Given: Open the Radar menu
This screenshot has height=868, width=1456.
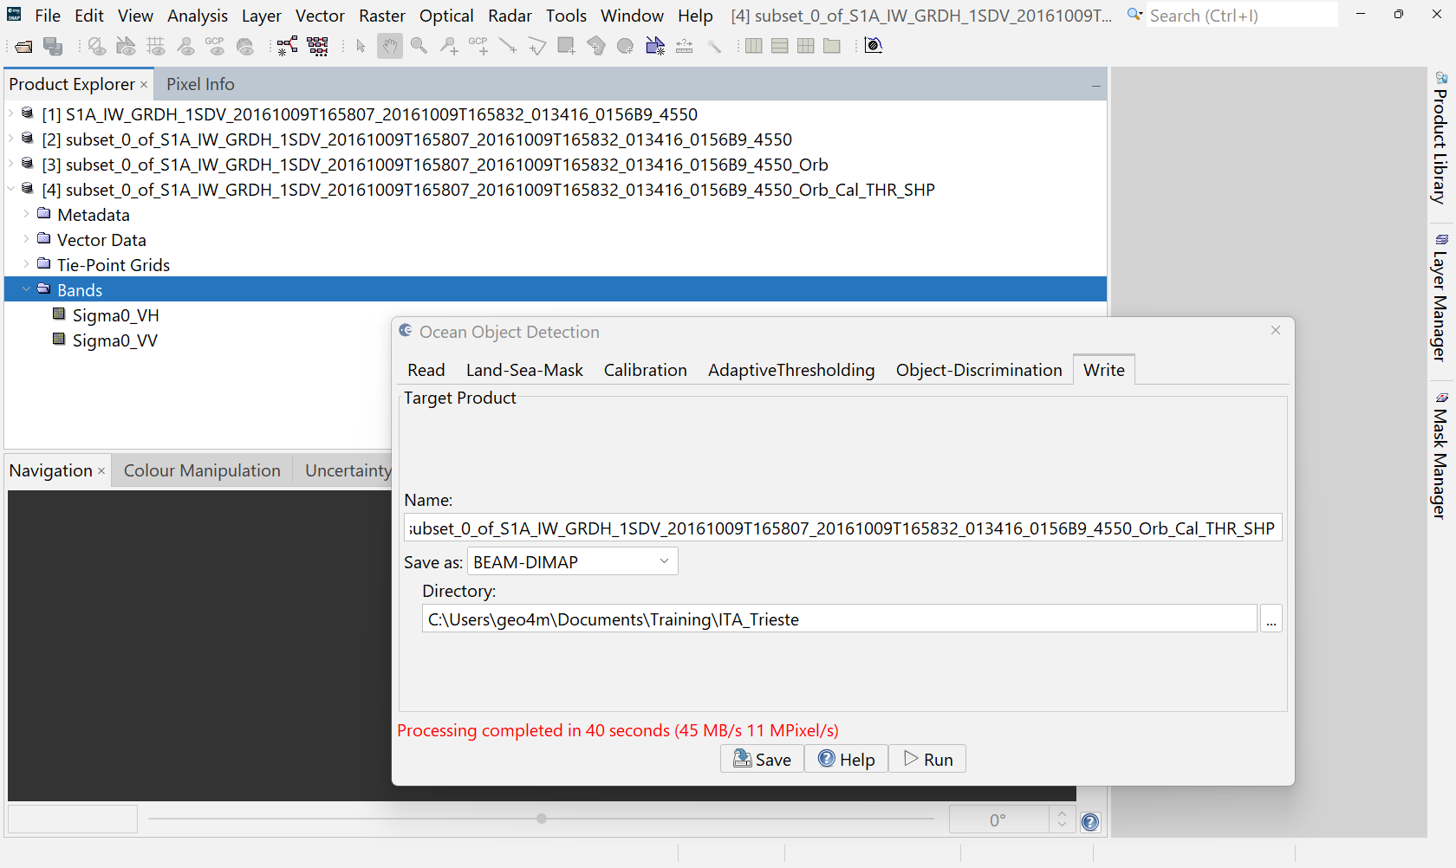Looking at the screenshot, I should (510, 16).
